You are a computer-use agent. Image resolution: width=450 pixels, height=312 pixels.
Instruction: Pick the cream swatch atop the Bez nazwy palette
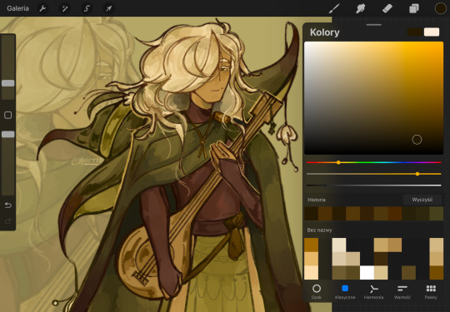point(339,245)
